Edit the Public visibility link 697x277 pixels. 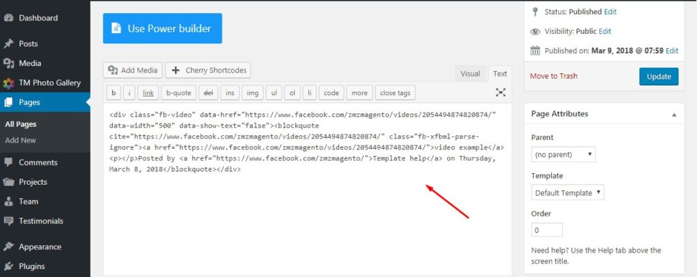pos(604,31)
